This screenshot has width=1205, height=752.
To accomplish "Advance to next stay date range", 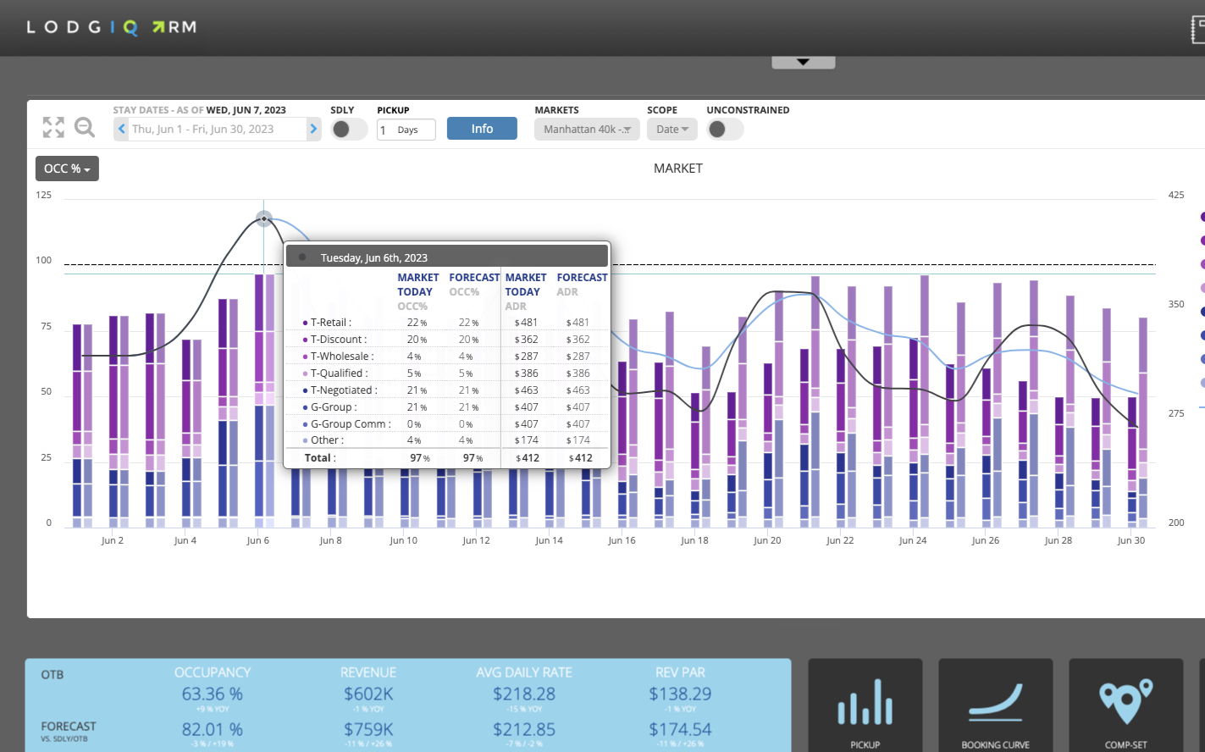I will pyautogui.click(x=313, y=130).
